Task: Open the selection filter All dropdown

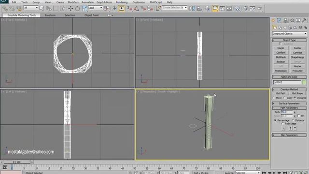Action: 31,8
